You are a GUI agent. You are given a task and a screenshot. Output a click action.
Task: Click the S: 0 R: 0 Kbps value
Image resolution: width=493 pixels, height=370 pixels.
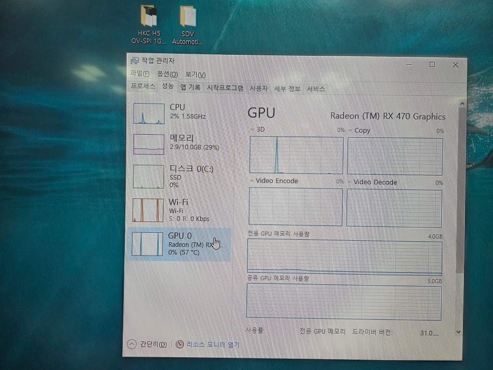pyautogui.click(x=189, y=219)
